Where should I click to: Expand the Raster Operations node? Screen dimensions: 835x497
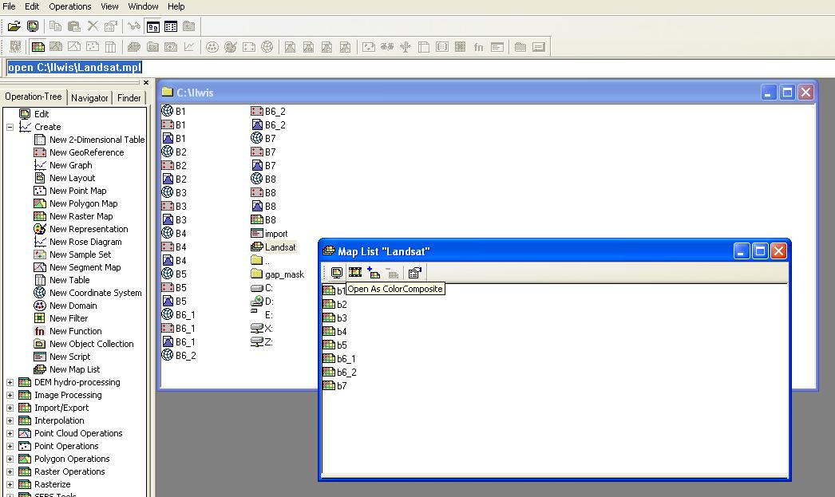point(10,471)
